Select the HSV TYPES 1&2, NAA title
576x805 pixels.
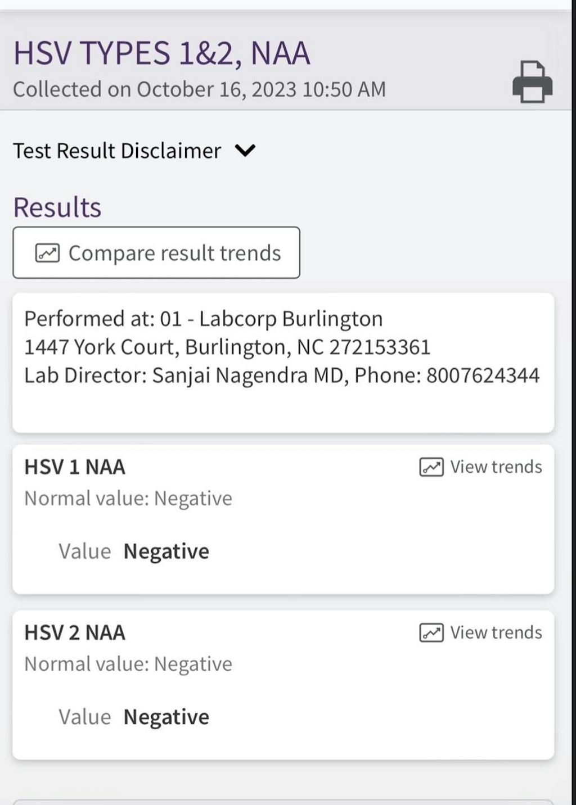[x=162, y=53]
